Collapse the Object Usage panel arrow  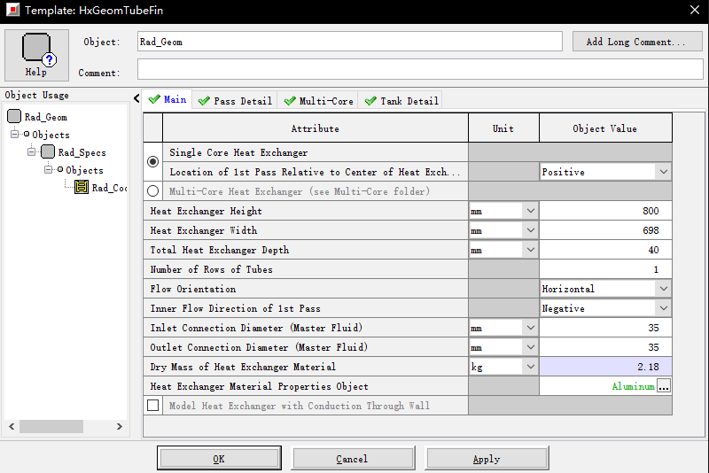(136, 98)
